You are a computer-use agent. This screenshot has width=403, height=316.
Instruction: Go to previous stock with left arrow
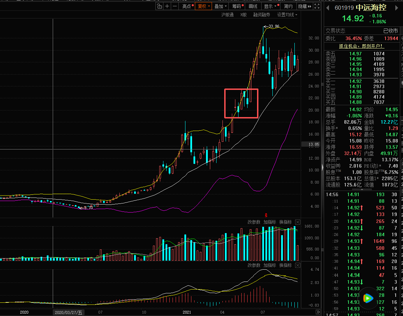pyautogui.click(x=328, y=8)
